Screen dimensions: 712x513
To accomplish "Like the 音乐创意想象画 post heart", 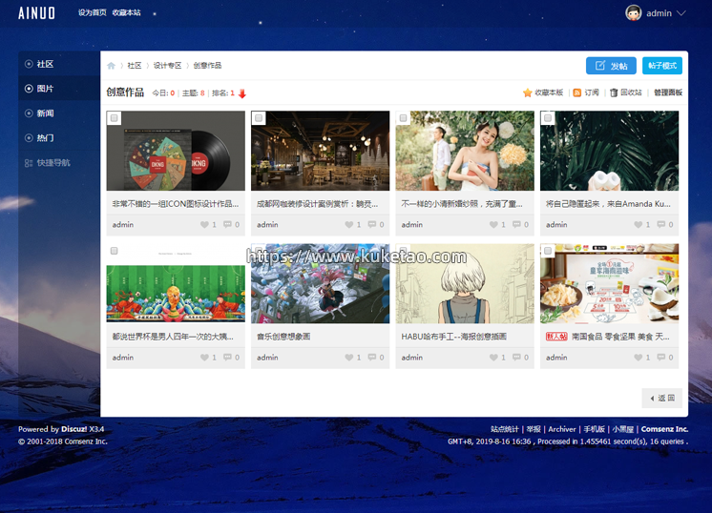I will tap(348, 358).
